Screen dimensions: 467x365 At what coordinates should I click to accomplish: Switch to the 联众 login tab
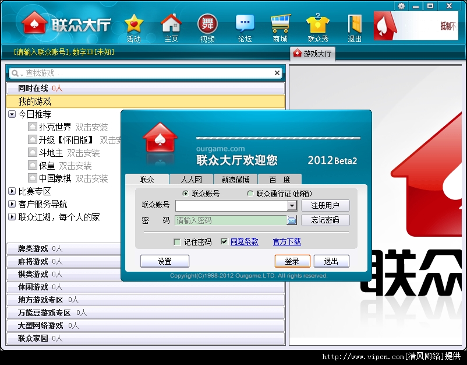[147, 180]
